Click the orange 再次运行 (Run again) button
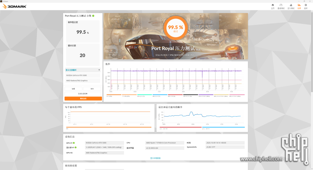This screenshot has height=170, width=313. click(x=83, y=98)
